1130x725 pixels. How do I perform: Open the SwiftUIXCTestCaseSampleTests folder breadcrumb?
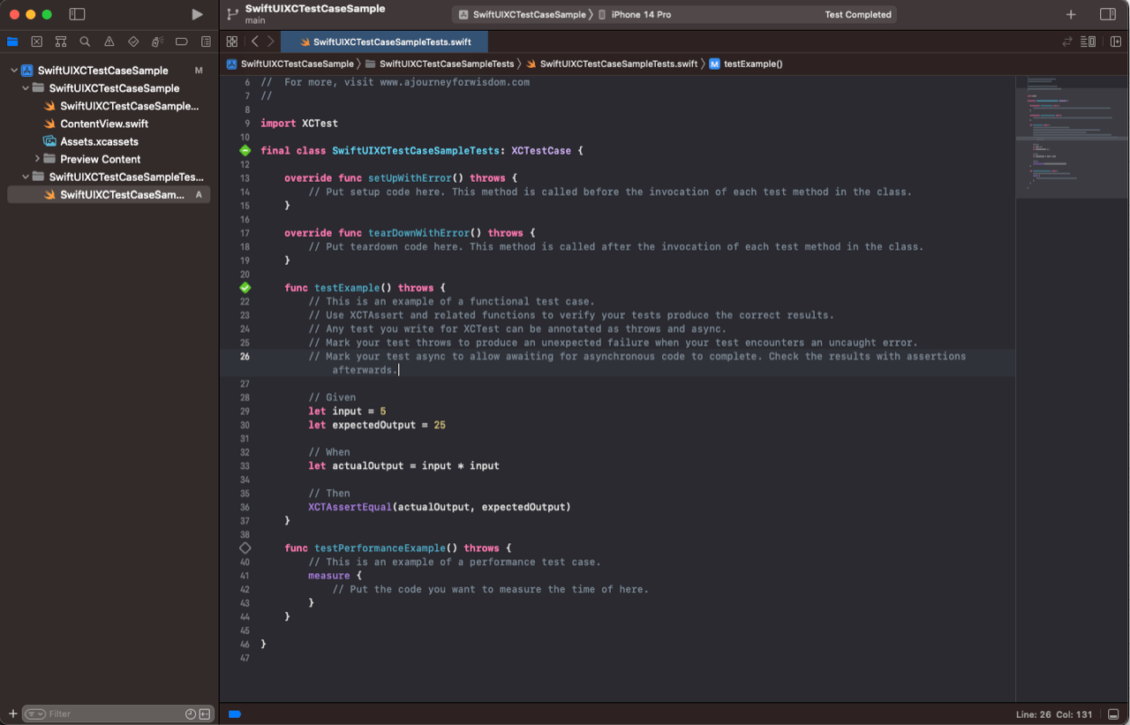[440, 64]
